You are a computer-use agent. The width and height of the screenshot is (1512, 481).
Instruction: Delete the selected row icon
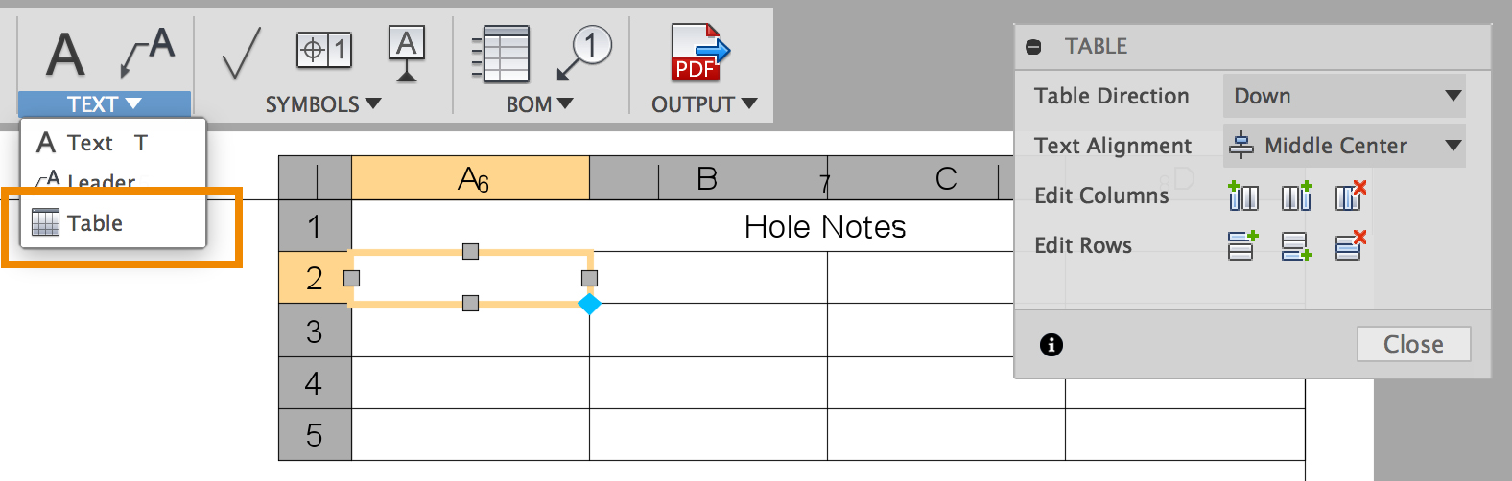pos(1350,245)
